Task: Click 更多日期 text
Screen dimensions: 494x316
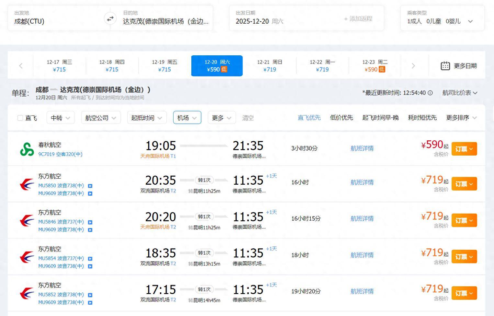Action: tap(465, 66)
